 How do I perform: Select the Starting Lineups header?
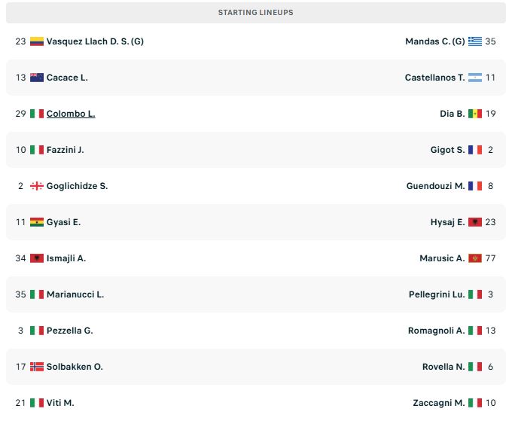coord(255,12)
